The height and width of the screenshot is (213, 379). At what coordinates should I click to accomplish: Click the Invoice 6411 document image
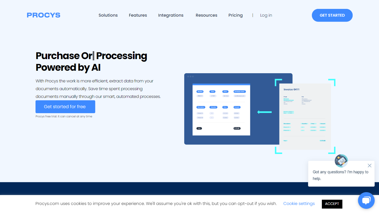tap(305, 116)
